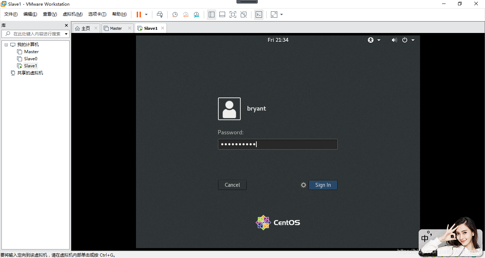
Task: Open the 虚拟机(M) menu
Action: click(x=72, y=14)
